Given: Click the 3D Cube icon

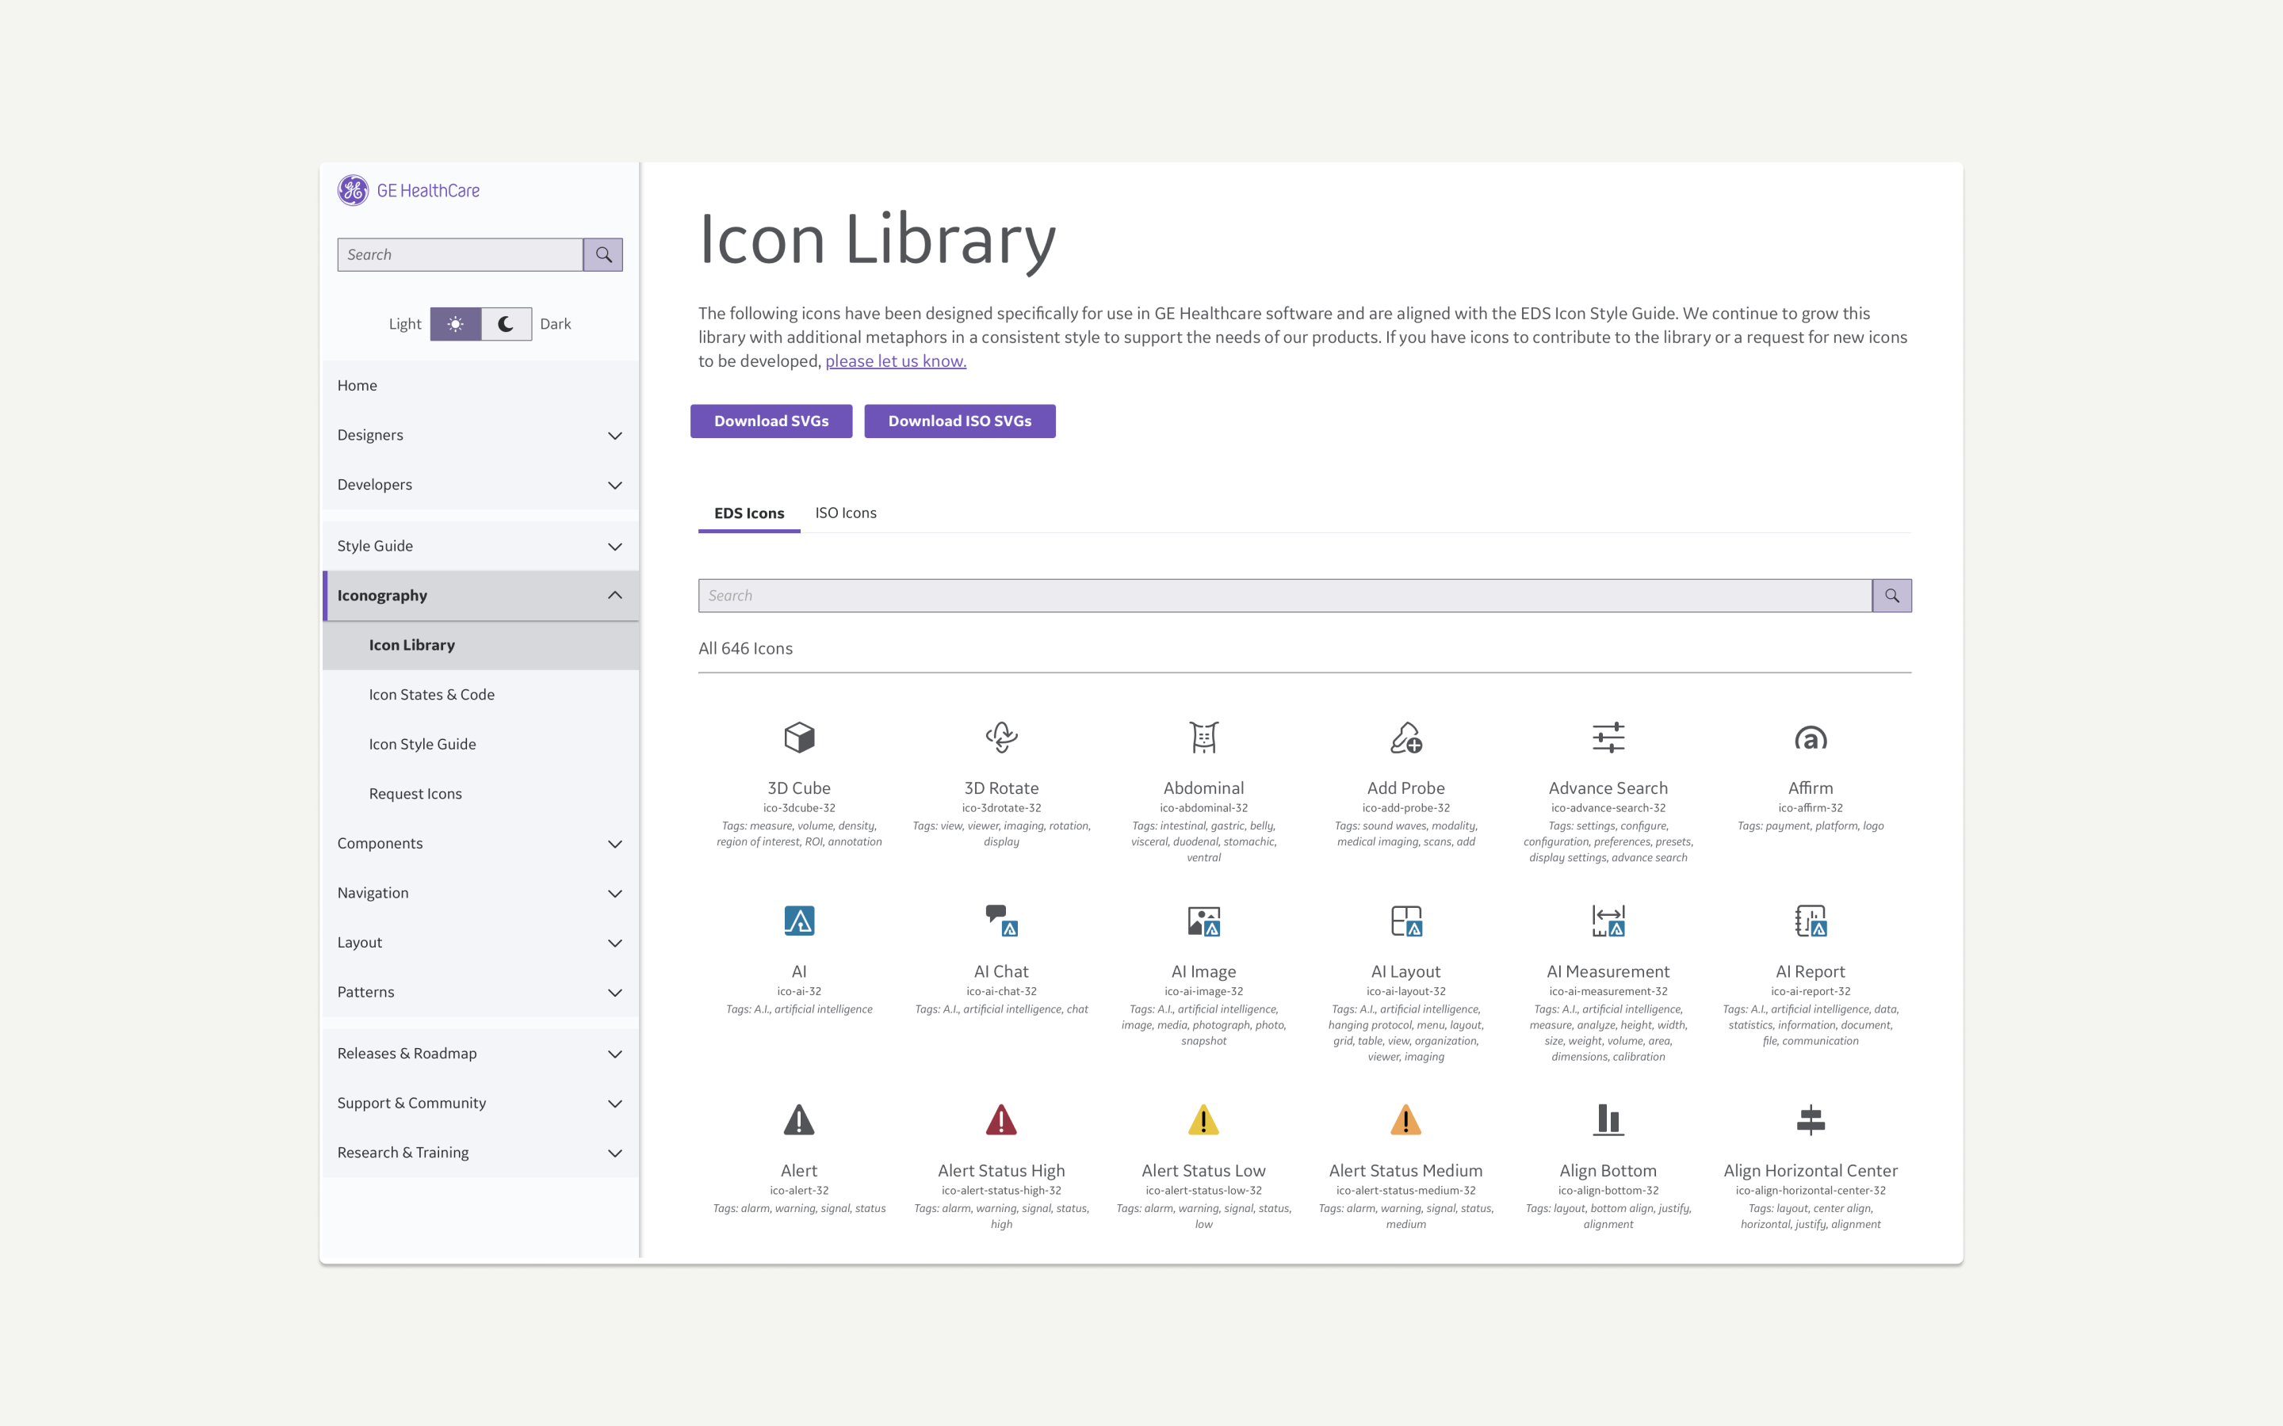Looking at the screenshot, I should 798,737.
